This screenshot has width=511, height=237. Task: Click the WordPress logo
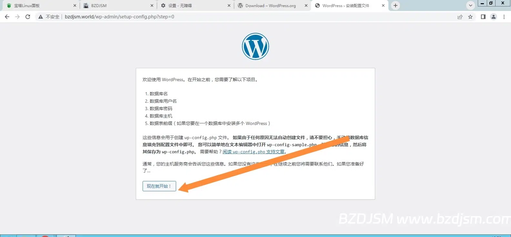coord(255,46)
